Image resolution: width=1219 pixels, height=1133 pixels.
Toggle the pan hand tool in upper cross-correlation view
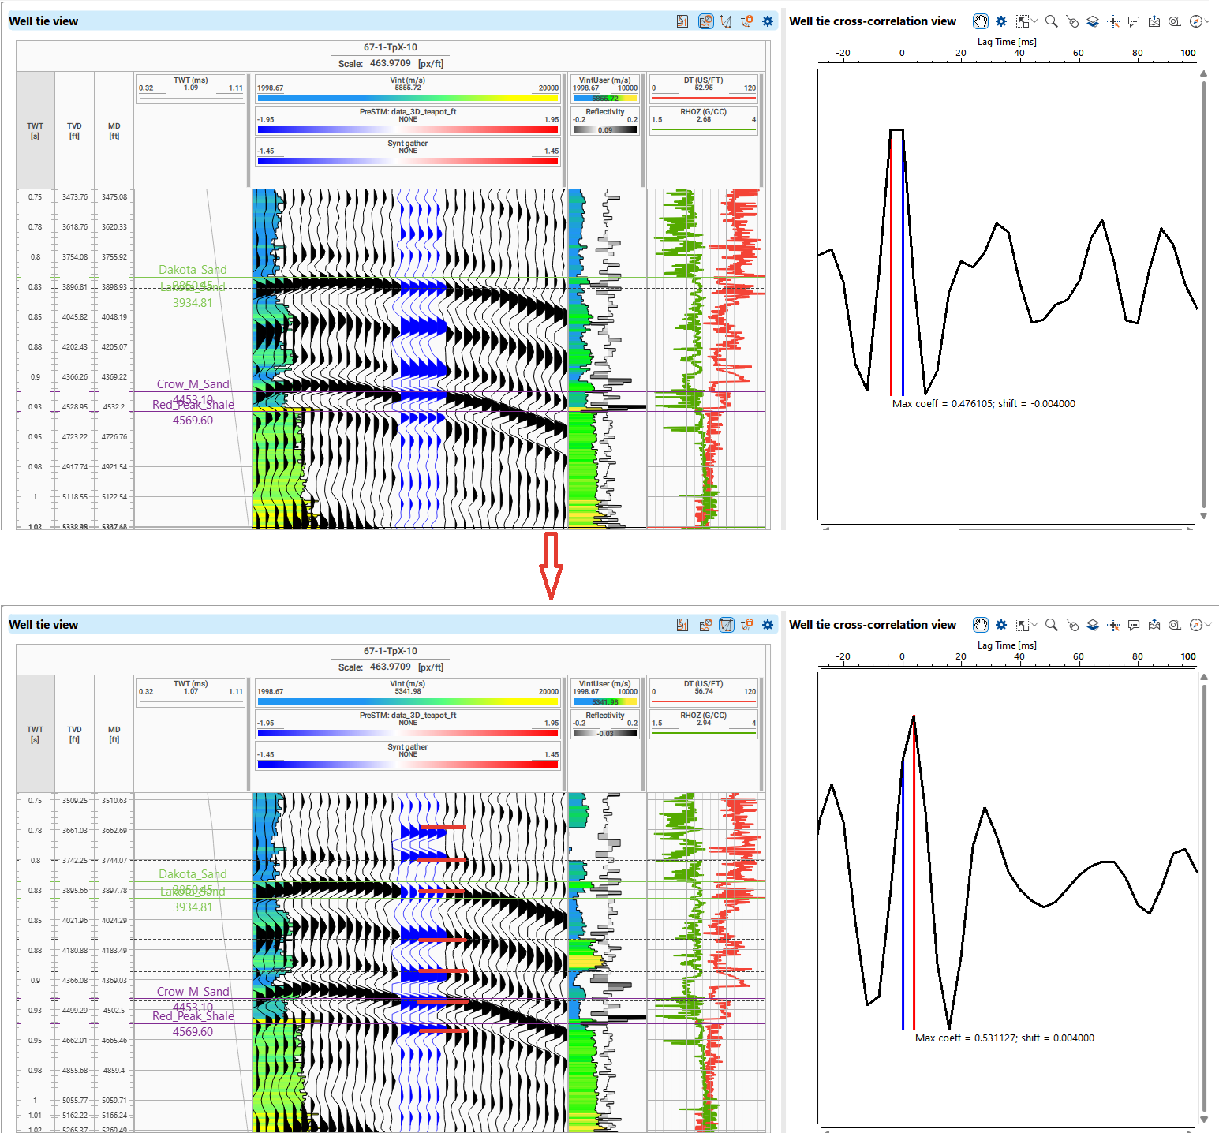pyautogui.click(x=980, y=21)
